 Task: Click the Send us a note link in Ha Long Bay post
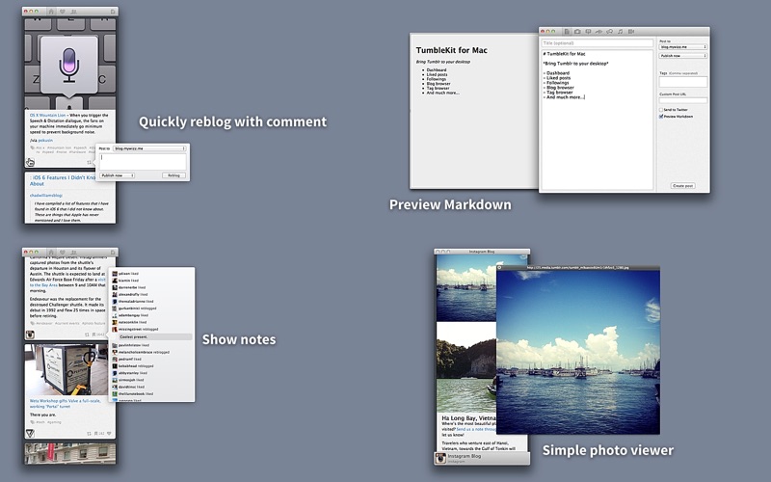coord(476,429)
